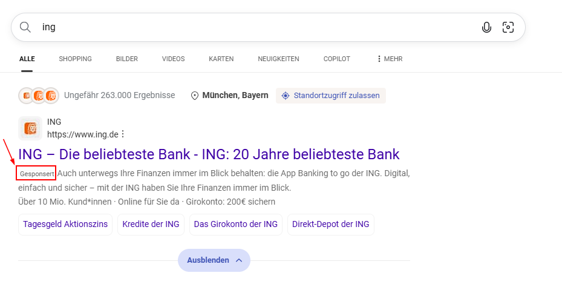The width and height of the screenshot is (562, 290).
Task: Expand the MEHR menu
Action: tap(390, 59)
